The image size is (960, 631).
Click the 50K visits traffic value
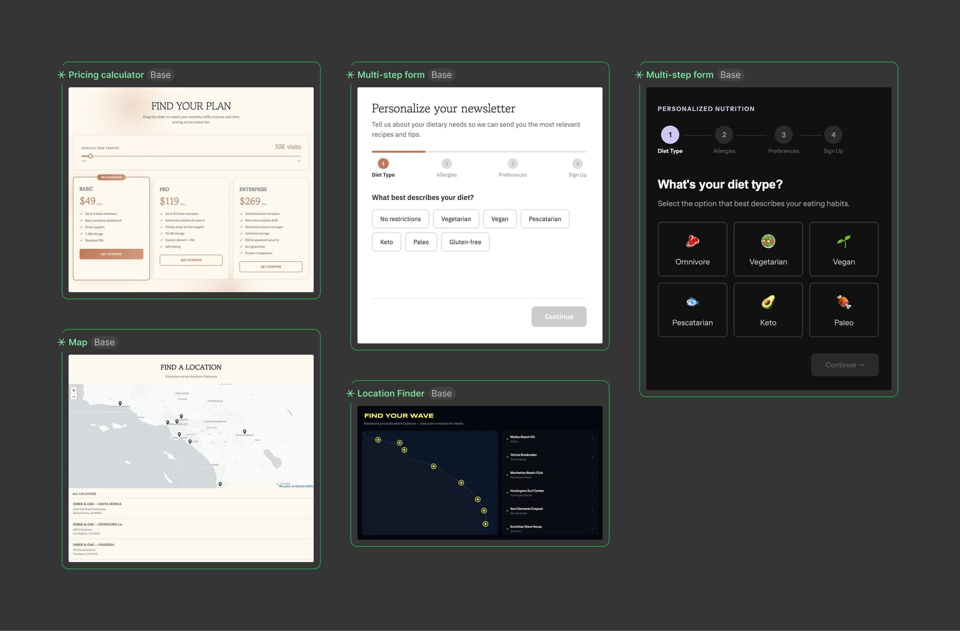tap(288, 147)
